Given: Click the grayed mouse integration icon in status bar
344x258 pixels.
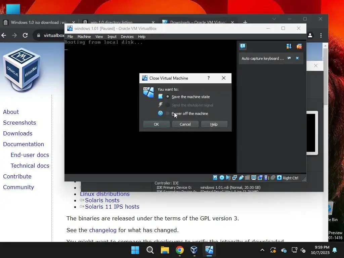Looking at the screenshot, I should (273, 178).
